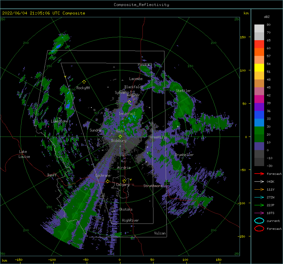Click yellow radar-site diamond above Didsbury

click(x=120, y=137)
